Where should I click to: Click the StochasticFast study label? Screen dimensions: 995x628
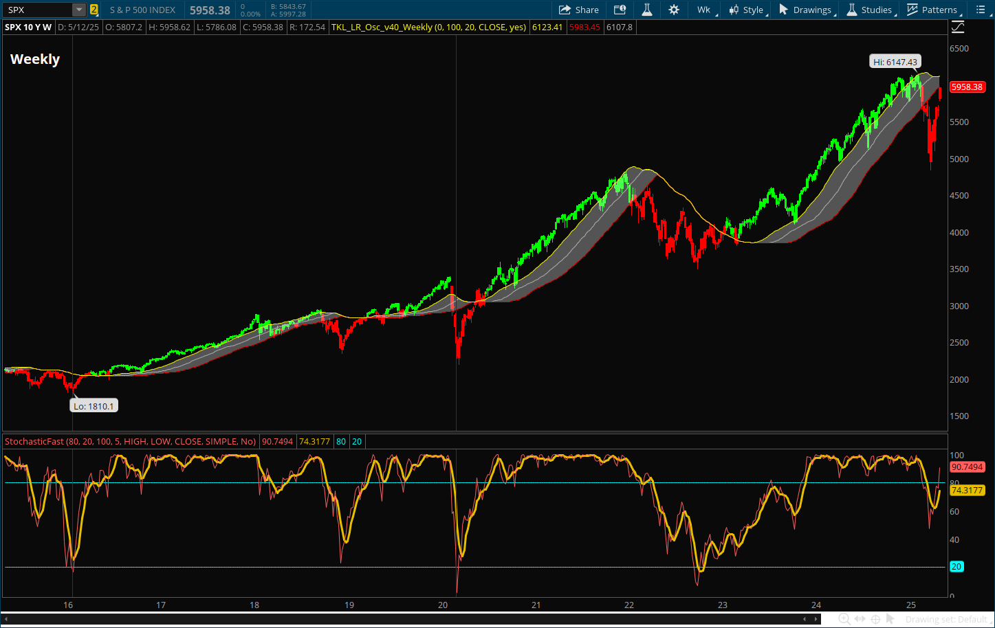click(130, 441)
